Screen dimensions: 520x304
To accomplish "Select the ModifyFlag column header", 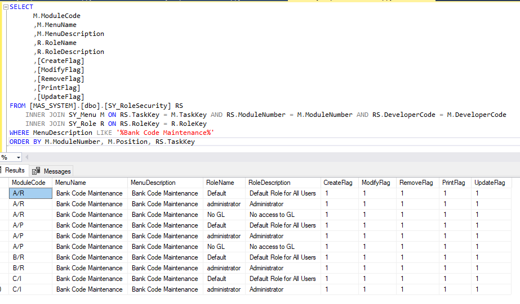I will [x=377, y=183].
